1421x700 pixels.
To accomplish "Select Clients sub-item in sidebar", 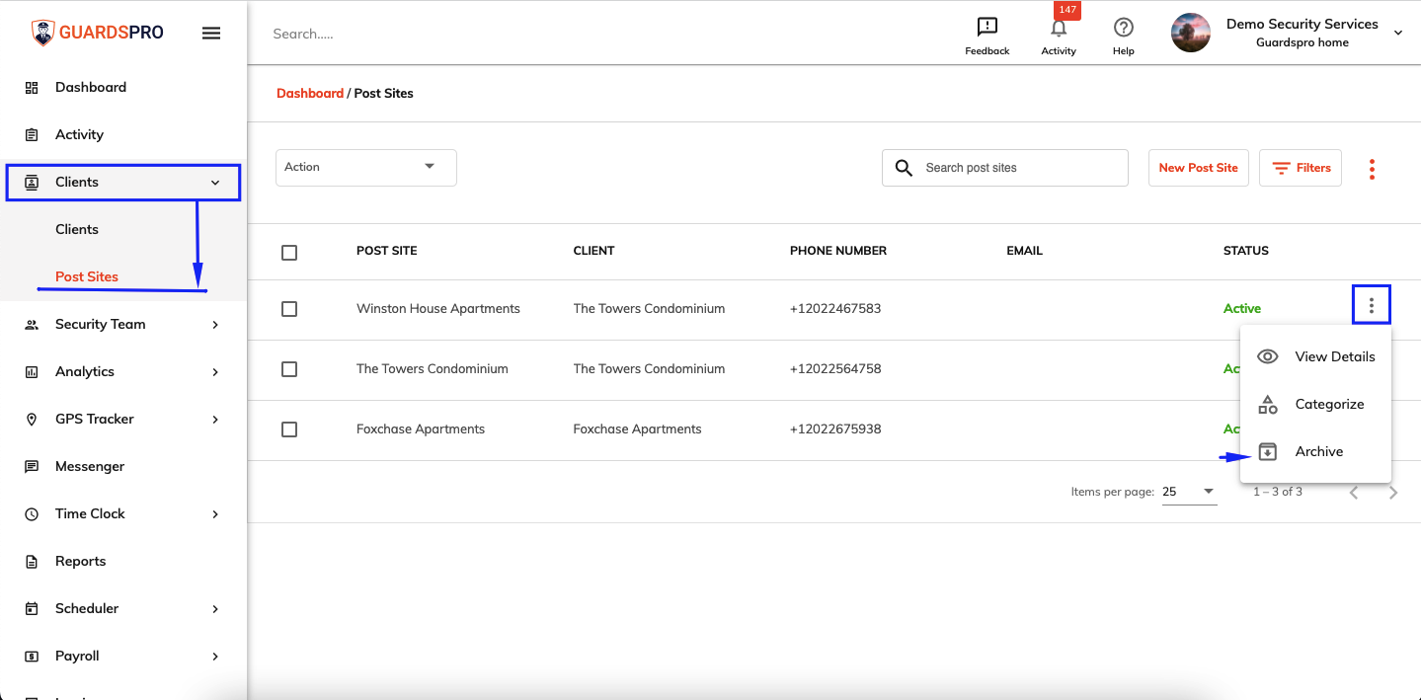I will pos(77,229).
